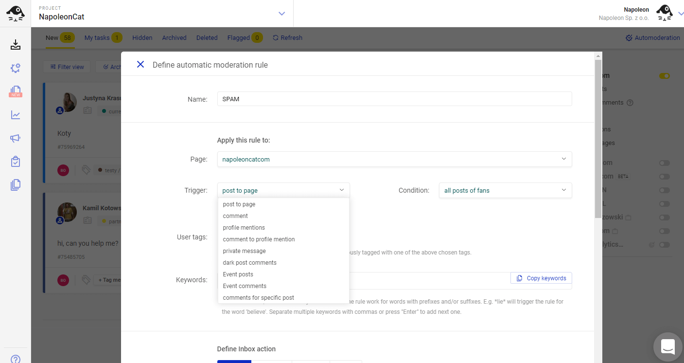Image resolution: width=684 pixels, height=363 pixels.
Task: Switch to the New tab with 58
Action: 60,37
